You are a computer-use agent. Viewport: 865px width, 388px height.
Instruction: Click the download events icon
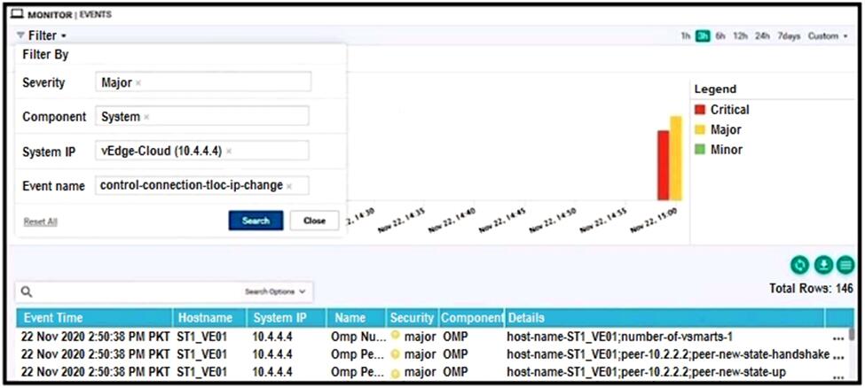click(823, 264)
